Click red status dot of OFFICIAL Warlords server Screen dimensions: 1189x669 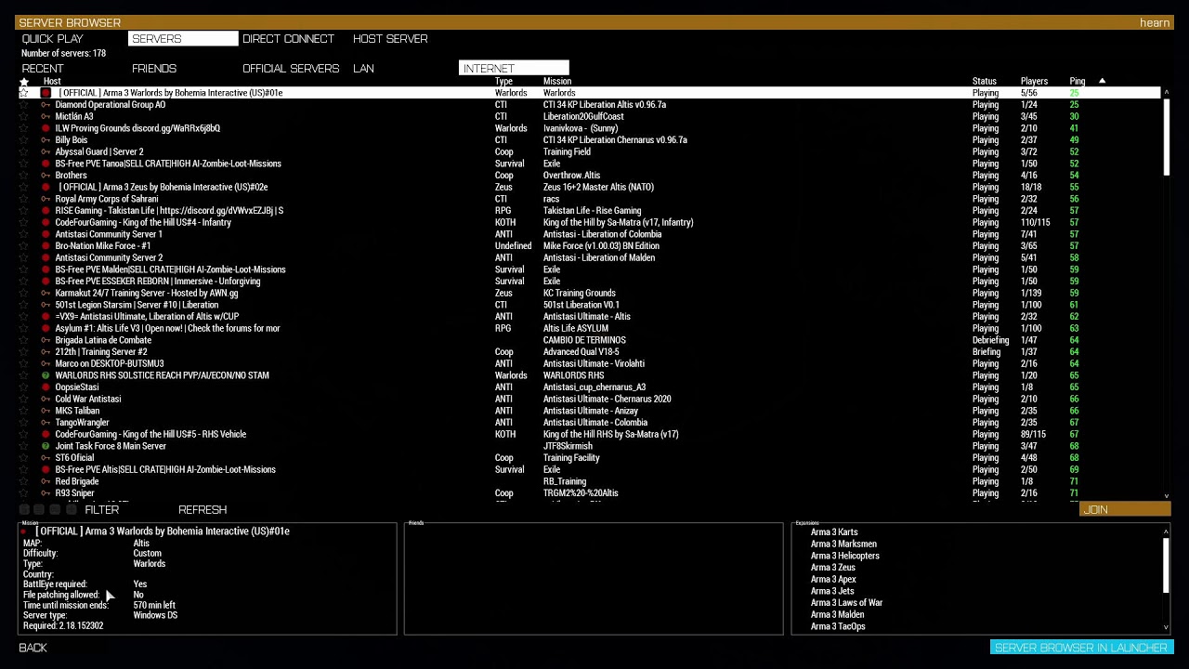click(46, 93)
